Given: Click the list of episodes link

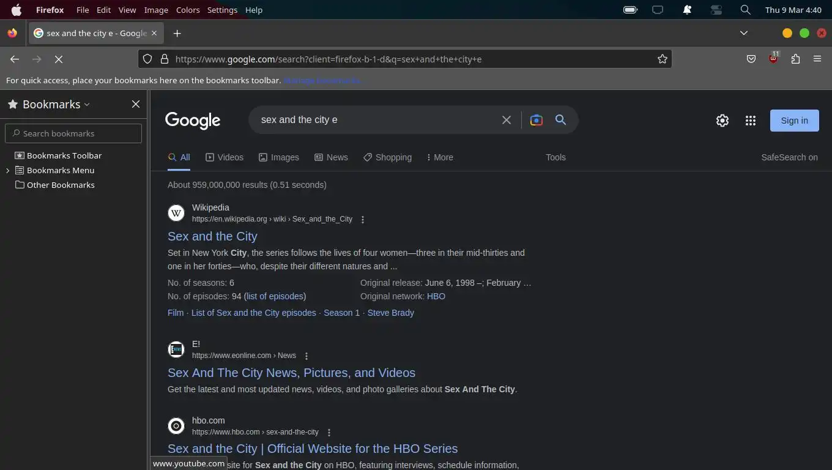Looking at the screenshot, I should click(x=275, y=296).
